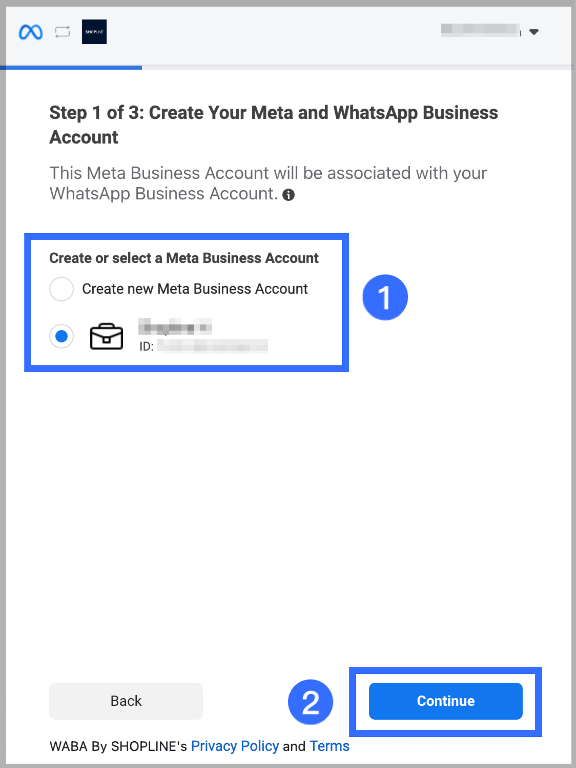Select the existing business account radio

tap(61, 336)
